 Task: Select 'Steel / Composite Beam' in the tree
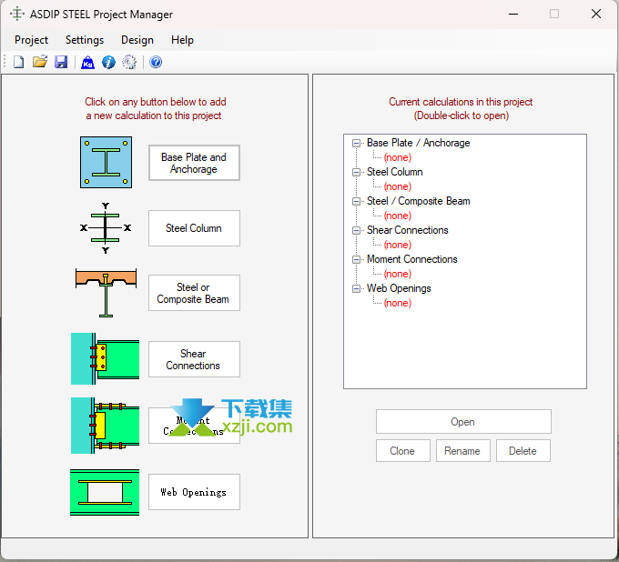point(418,201)
